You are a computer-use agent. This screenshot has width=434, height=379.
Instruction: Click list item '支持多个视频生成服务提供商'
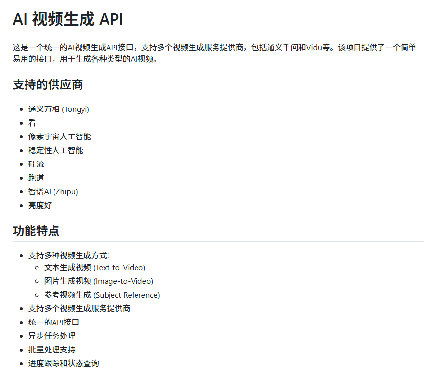(79, 309)
